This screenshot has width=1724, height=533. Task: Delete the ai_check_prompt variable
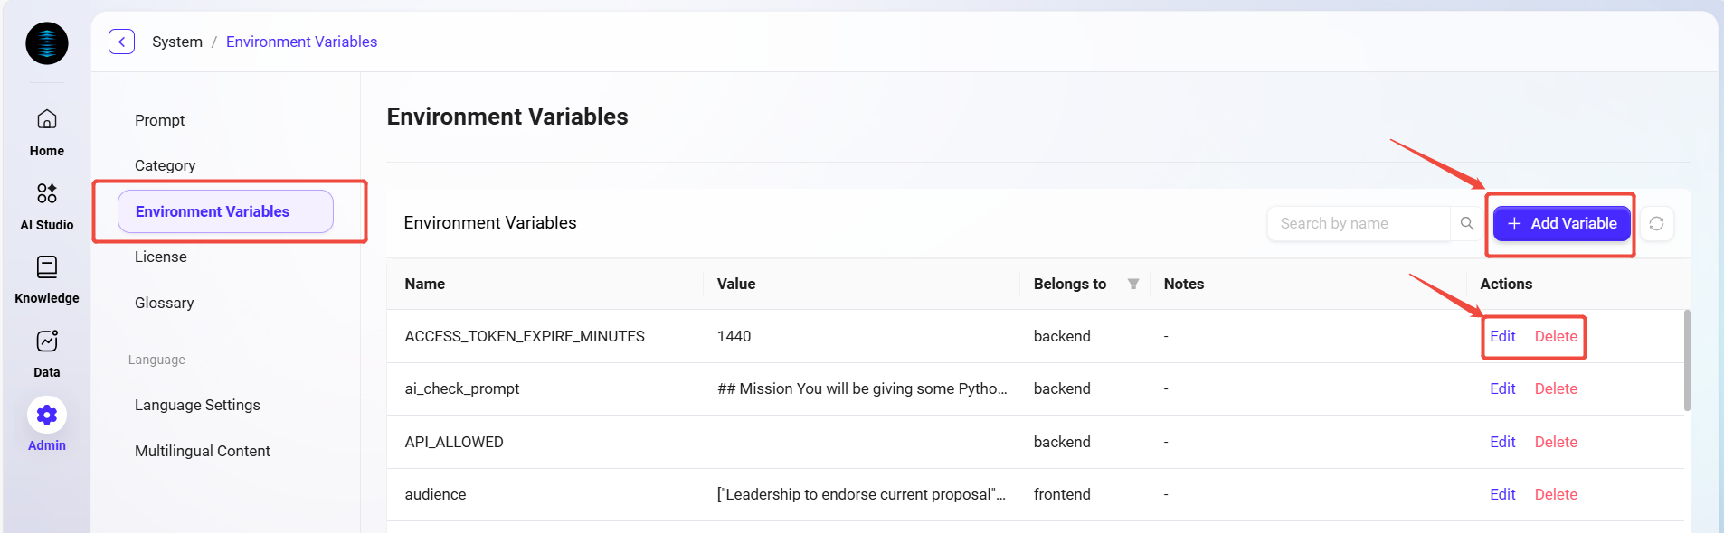[1556, 388]
